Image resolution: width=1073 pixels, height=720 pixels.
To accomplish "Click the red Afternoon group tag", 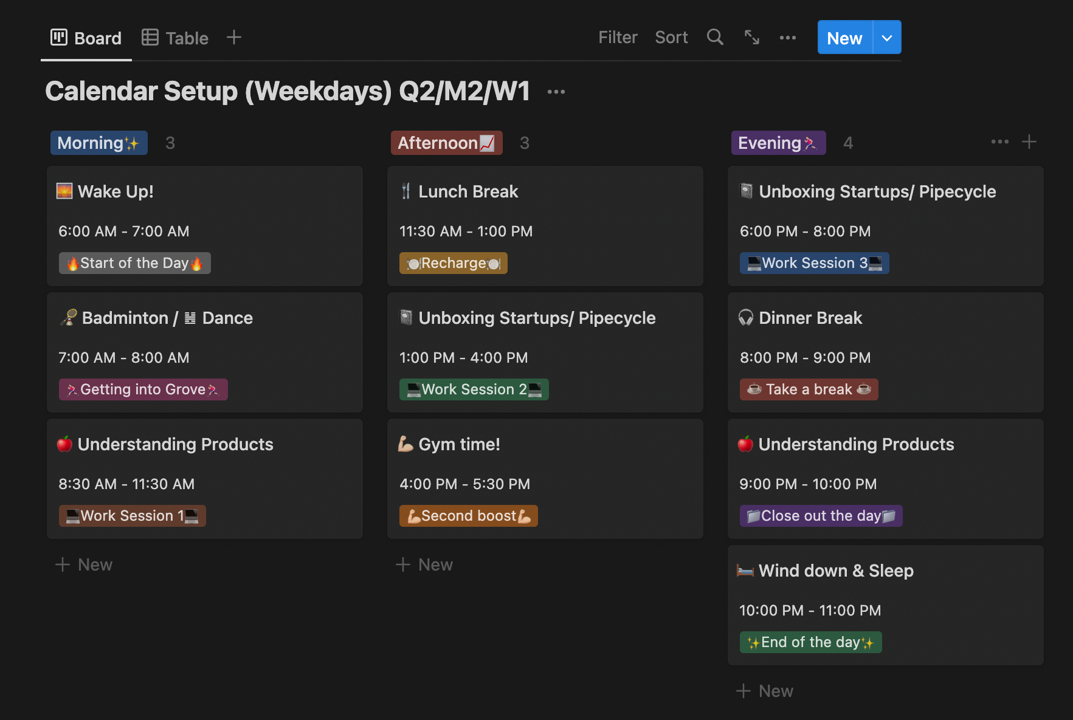I will pos(446,143).
